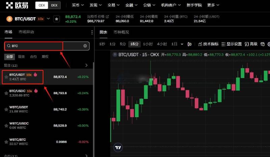
Task: Select the 图表 tab
Action: pyautogui.click(x=103, y=32)
